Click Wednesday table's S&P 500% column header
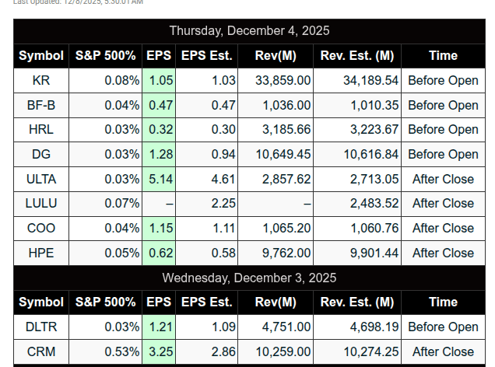 click(105, 302)
